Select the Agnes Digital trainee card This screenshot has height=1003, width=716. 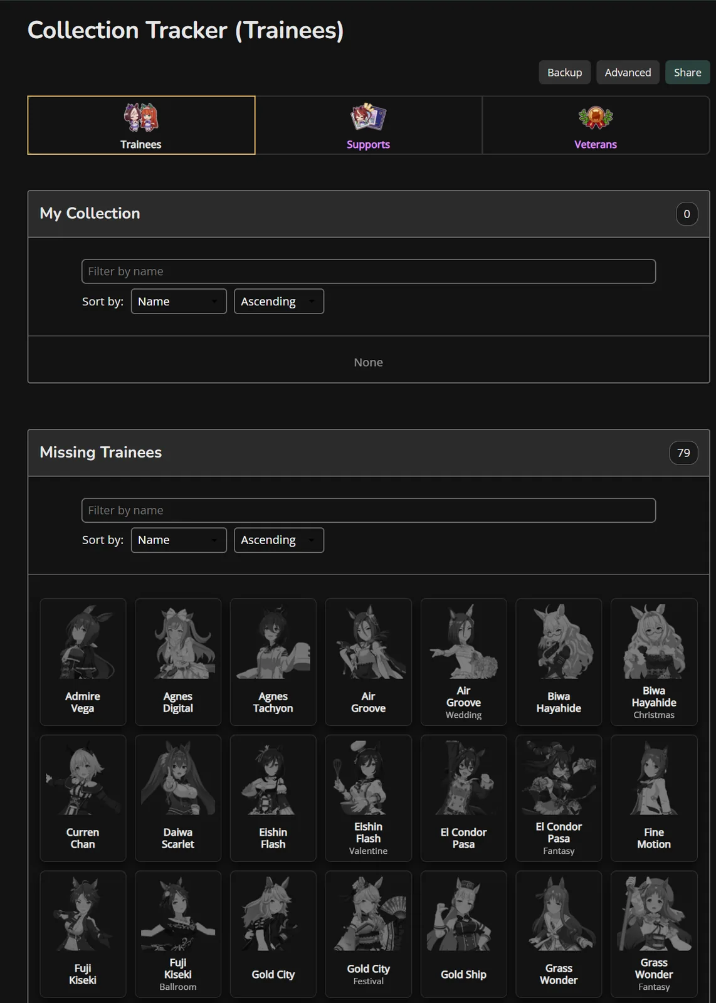coord(178,662)
